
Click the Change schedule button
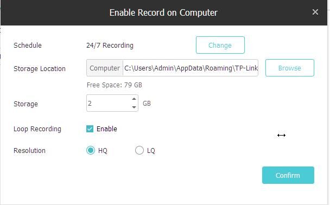(x=220, y=45)
